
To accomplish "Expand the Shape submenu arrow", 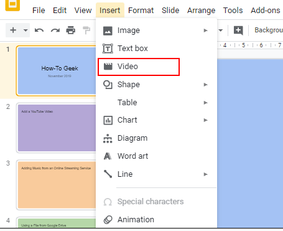I will tap(205, 85).
